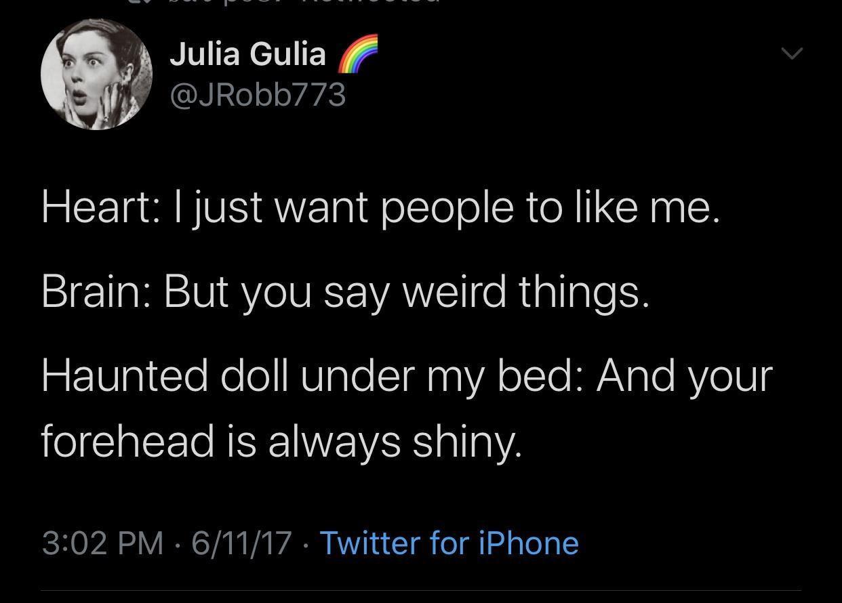Click the words 'like me' in tweet
Image resolution: width=842 pixels, height=603 pixels.
tap(647, 208)
